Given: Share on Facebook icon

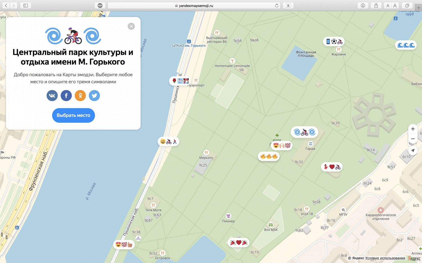Looking at the screenshot, I should pyautogui.click(x=66, y=96).
